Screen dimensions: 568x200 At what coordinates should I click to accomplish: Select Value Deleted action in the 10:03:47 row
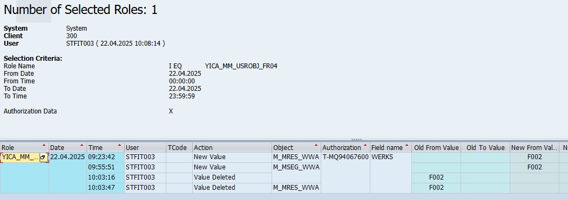point(232,187)
